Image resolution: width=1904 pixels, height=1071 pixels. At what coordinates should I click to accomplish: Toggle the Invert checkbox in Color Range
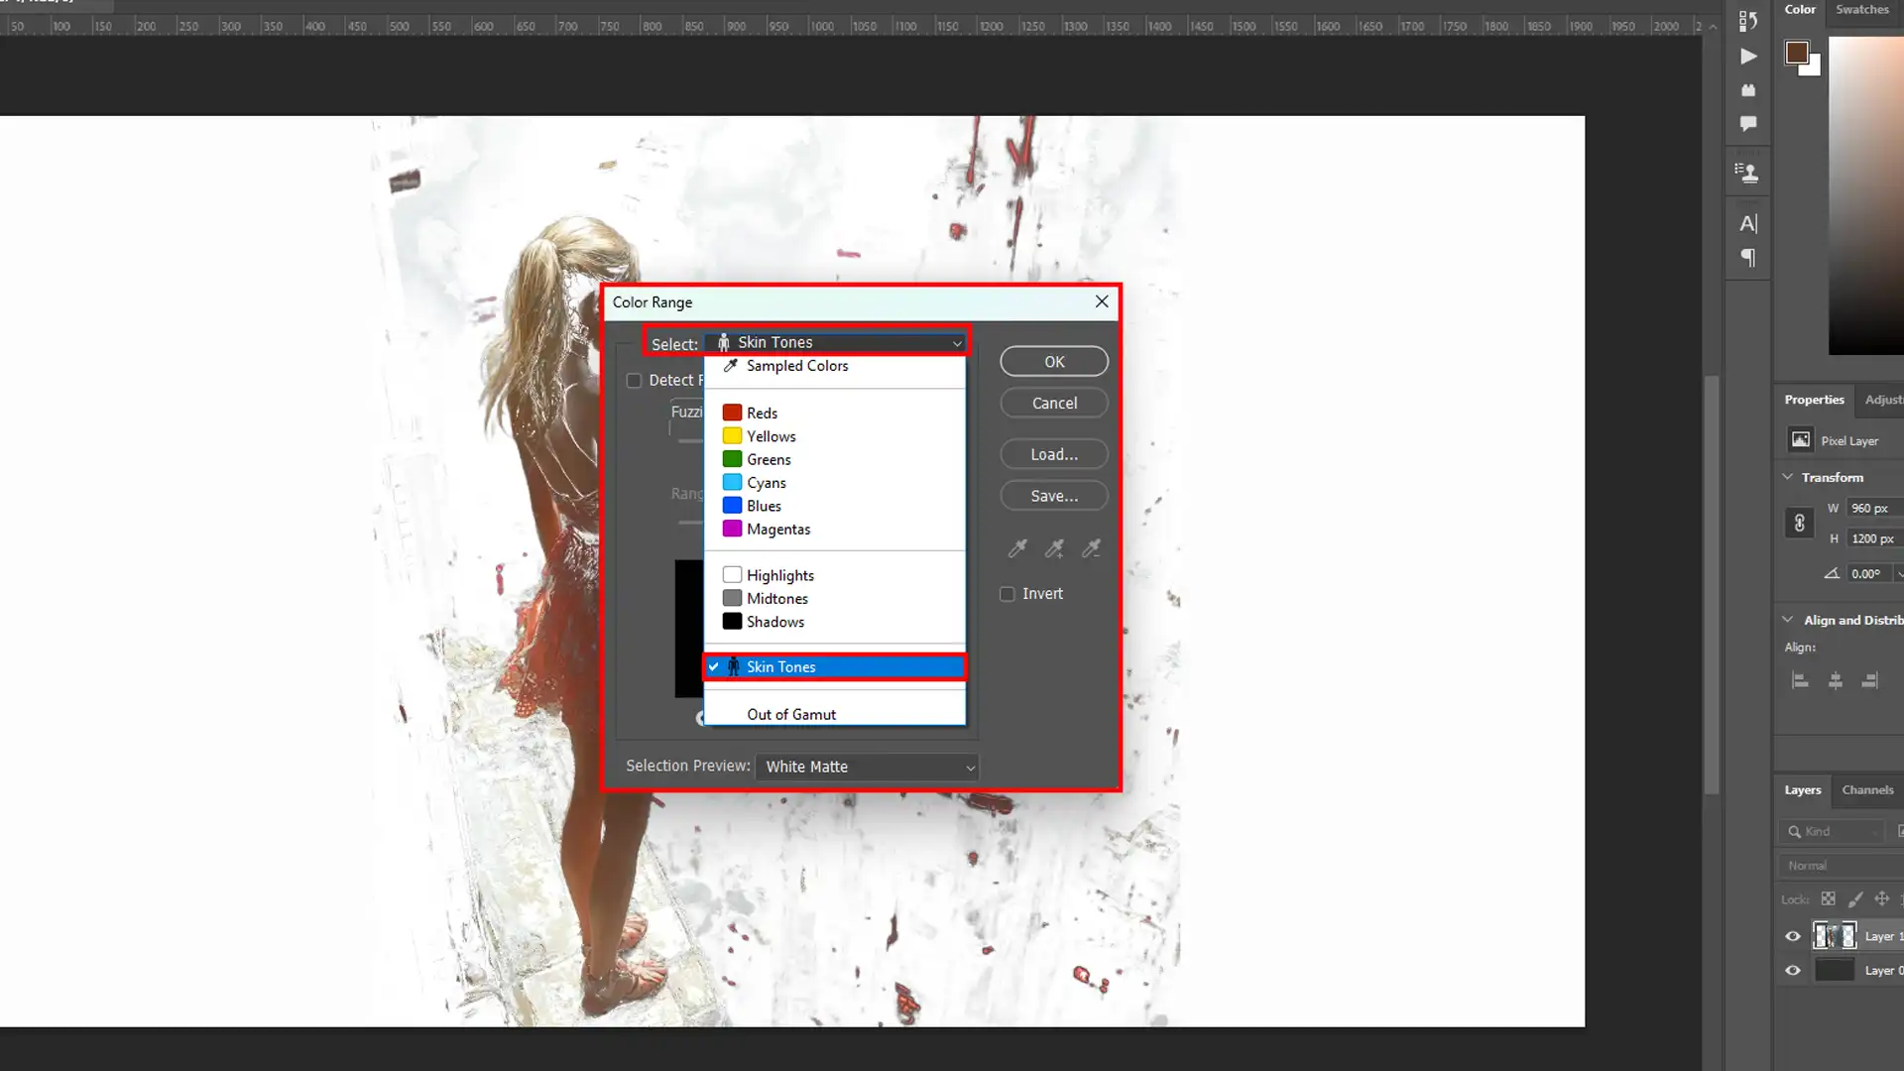(1009, 592)
